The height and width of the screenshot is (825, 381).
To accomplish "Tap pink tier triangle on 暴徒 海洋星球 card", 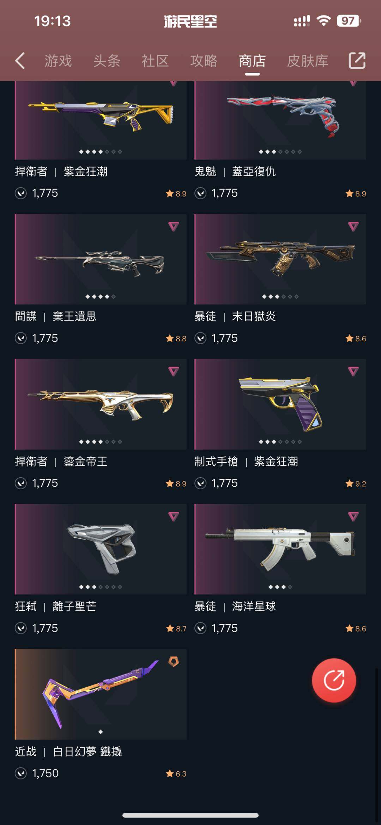I will (353, 516).
